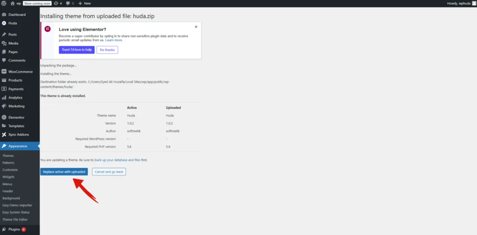Click the 'Active' column header
This screenshot has width=477, height=235.
coord(132,107)
